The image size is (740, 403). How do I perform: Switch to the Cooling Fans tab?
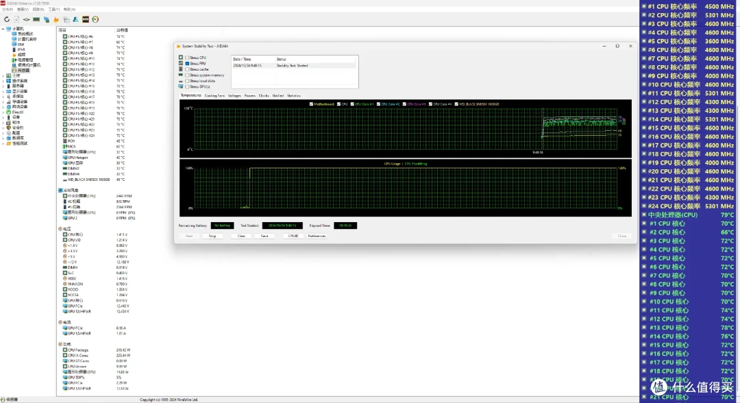click(x=214, y=96)
